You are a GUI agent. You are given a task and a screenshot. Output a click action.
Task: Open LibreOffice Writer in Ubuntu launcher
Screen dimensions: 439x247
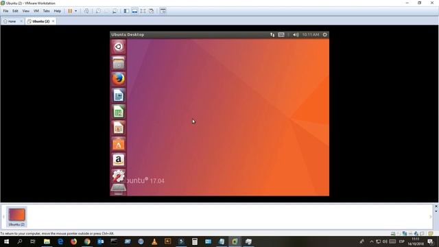119,95
